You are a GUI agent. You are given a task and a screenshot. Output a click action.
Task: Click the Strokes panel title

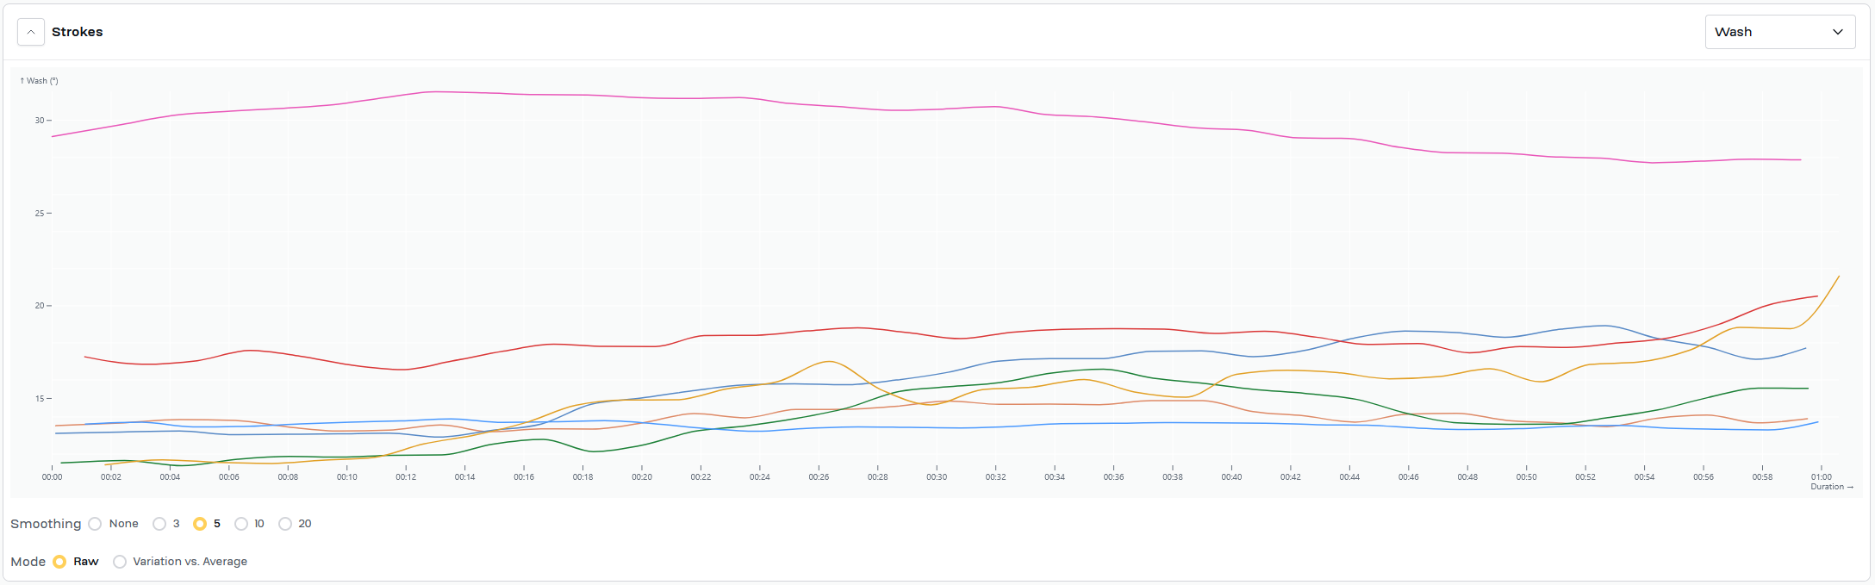[78, 32]
